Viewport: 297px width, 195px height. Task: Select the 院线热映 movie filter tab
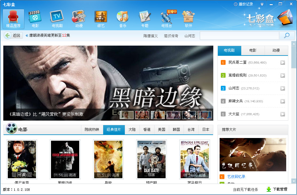pyautogui.click(x=92, y=130)
